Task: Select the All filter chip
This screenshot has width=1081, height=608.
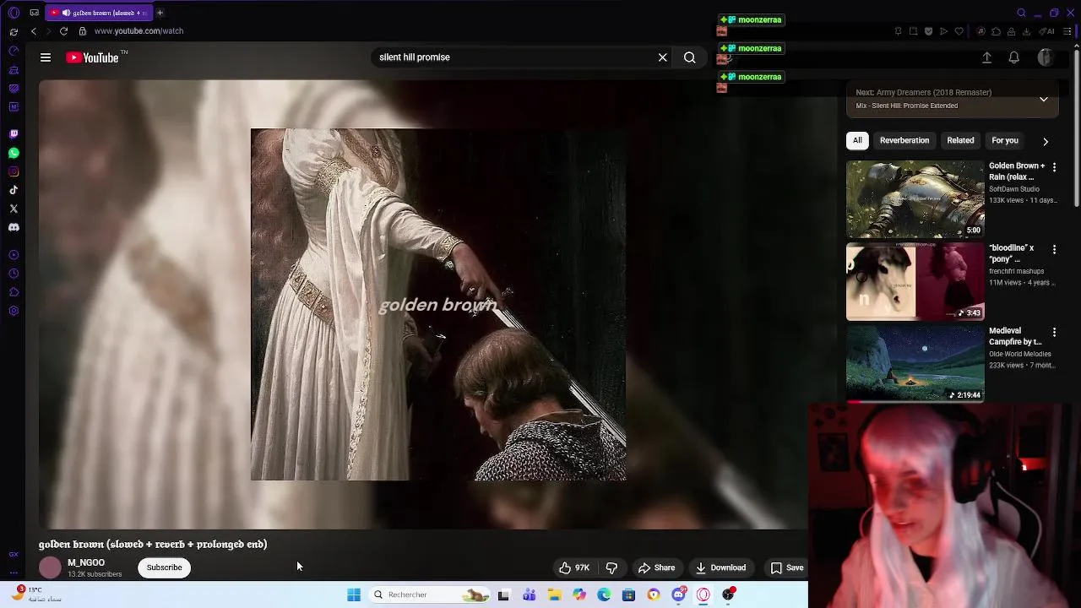Action: point(857,140)
